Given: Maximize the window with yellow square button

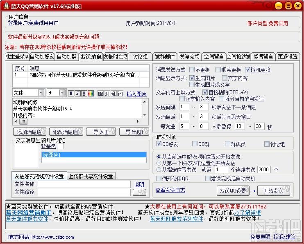Looking at the screenshot, I should coord(288,6).
